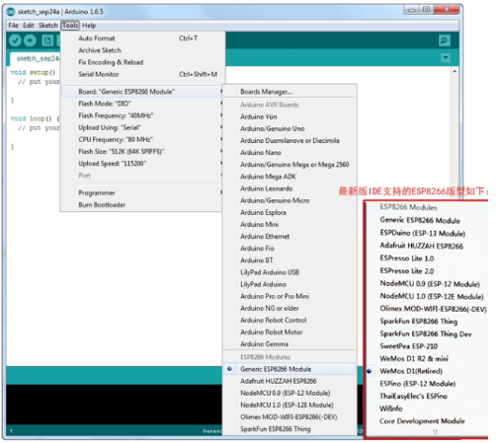Select the checked Generic ESP8266 Module entry
Image resolution: width=498 pixels, height=443 pixels.
tap(290, 369)
